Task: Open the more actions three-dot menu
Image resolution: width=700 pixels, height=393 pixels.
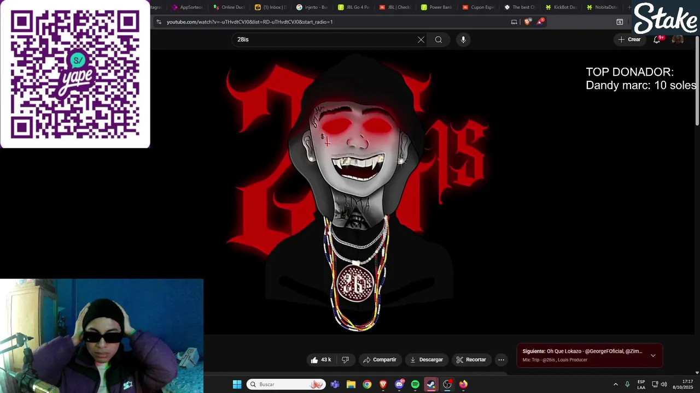Action: [x=501, y=360]
